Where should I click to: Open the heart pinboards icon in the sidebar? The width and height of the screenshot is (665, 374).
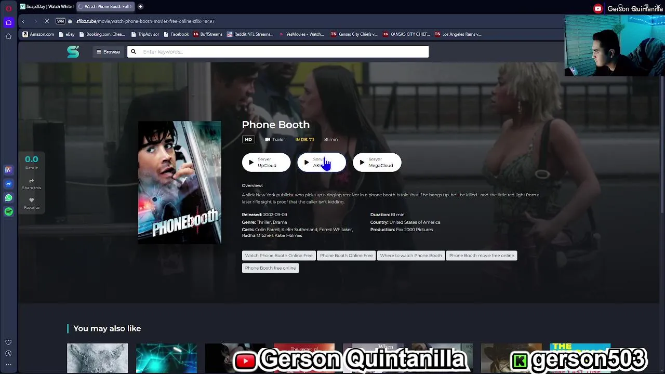coord(8,342)
